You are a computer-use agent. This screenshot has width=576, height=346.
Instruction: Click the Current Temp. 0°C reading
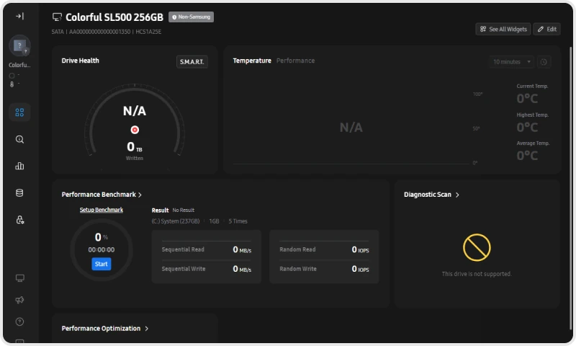(528, 99)
